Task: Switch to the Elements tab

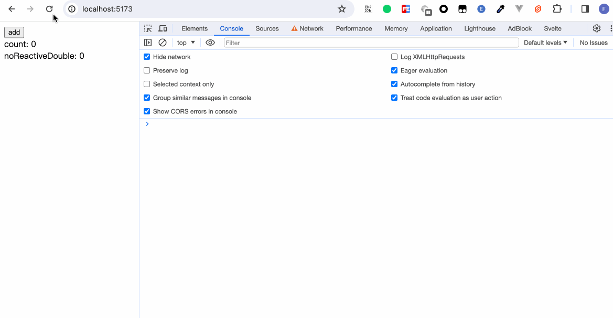Action: click(x=195, y=28)
